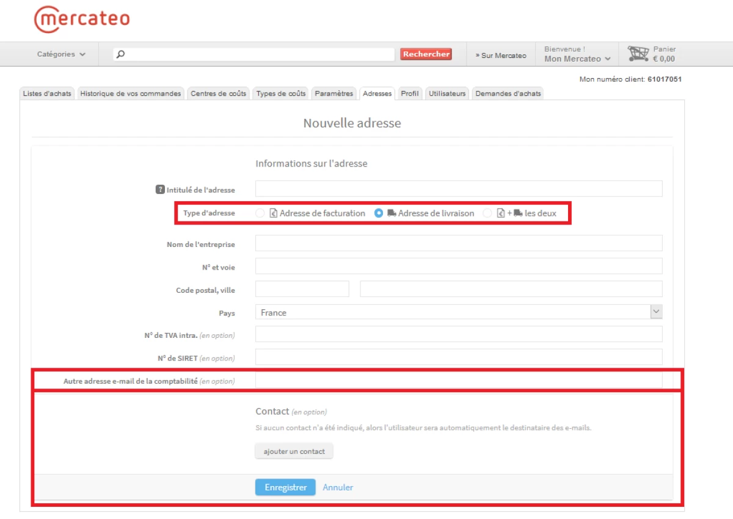Click the 'ajouter un contact' button
The width and height of the screenshot is (733, 519).
tap(294, 452)
